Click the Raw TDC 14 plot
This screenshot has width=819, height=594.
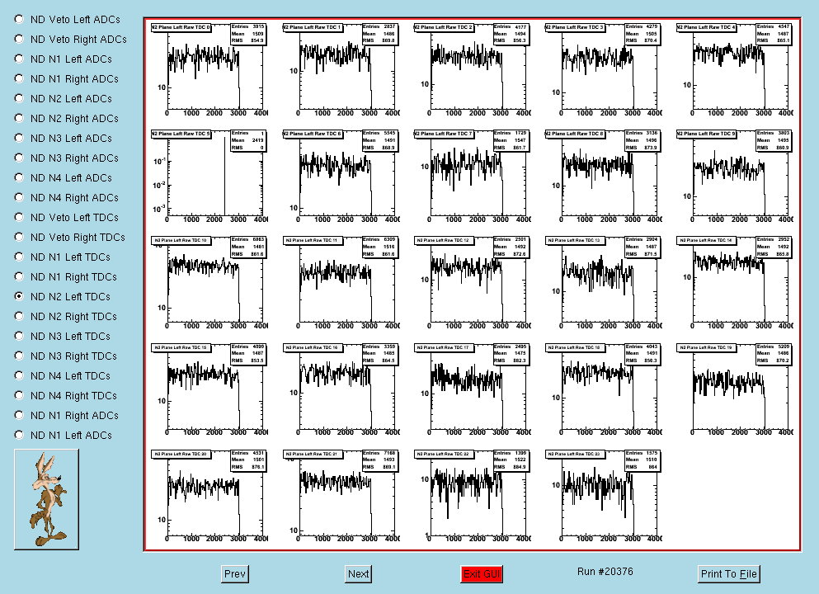tap(734, 283)
